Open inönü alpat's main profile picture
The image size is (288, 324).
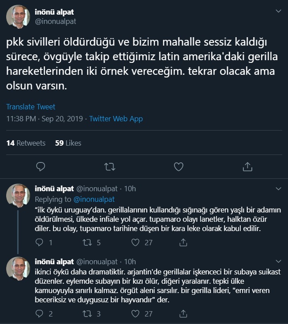(x=18, y=17)
